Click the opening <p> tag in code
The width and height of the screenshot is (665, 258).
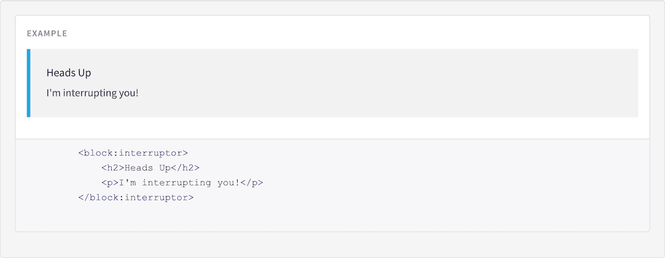pos(110,183)
